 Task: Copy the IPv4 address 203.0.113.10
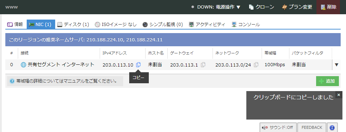point(138,65)
